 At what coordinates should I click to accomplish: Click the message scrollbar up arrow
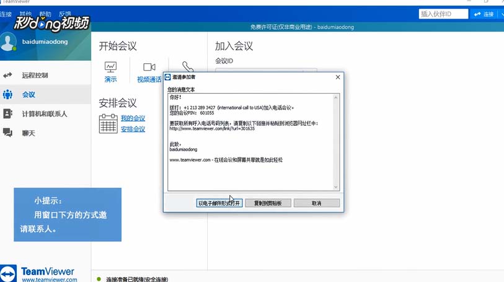tap(336, 97)
